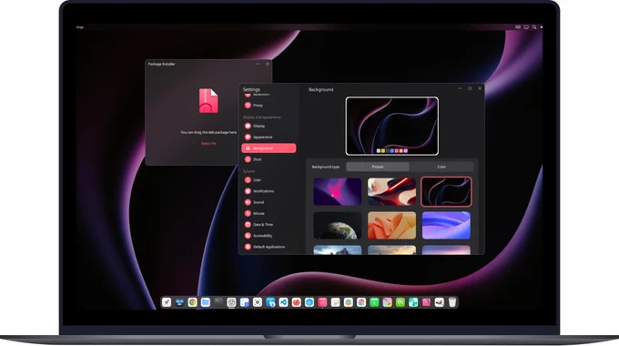Image resolution: width=619 pixels, height=346 pixels.
Task: Click the deb package file icon in Package Installer
Action: pos(208,101)
